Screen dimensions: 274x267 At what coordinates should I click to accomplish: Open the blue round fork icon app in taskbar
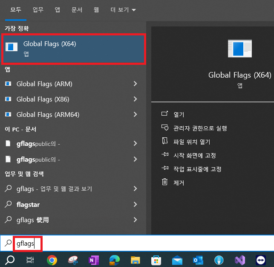coord(219,260)
